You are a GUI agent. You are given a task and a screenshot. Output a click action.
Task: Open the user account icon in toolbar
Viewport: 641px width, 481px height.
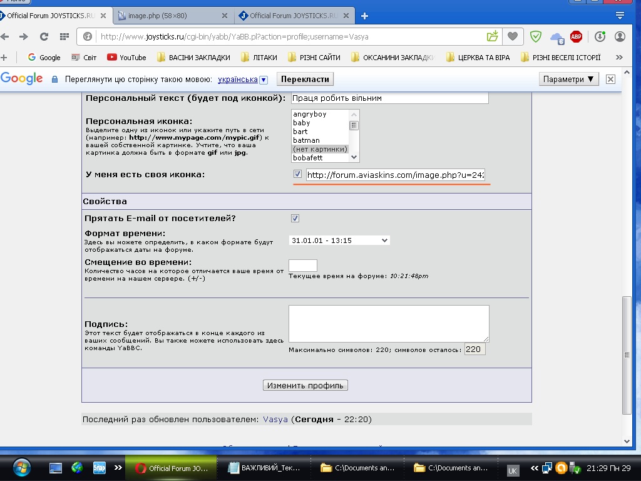(620, 37)
